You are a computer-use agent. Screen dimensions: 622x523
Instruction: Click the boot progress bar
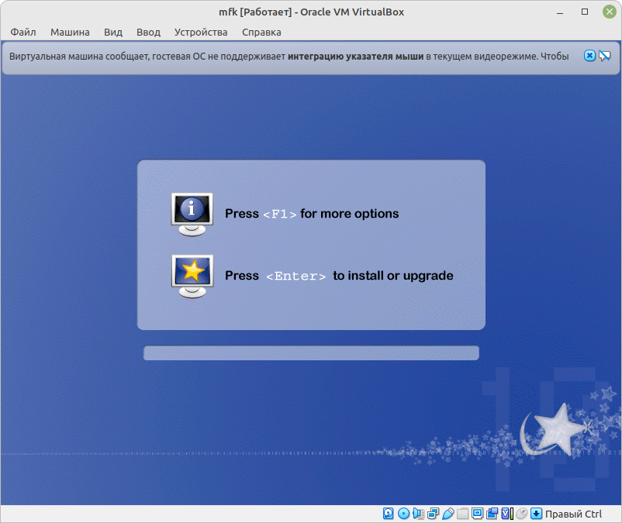pyautogui.click(x=312, y=353)
